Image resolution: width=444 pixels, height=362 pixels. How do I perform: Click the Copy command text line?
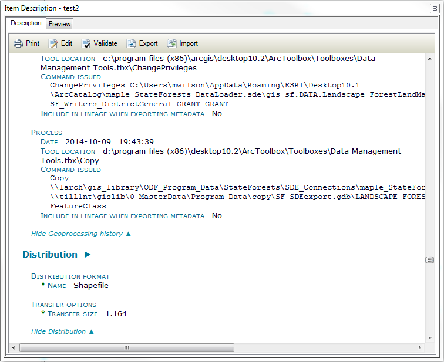coord(59,178)
